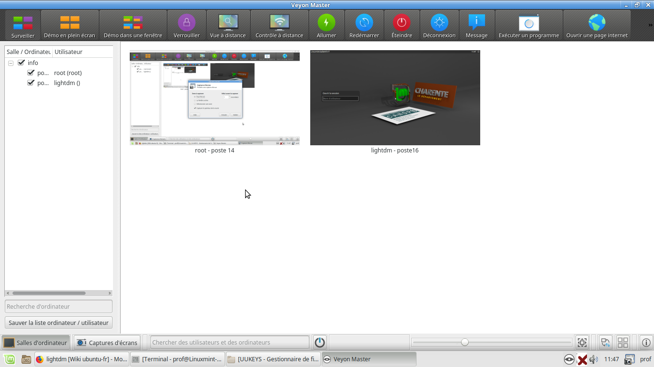This screenshot has width=654, height=367.
Task: Uncheck the info room checkbox
Action: pyautogui.click(x=21, y=63)
